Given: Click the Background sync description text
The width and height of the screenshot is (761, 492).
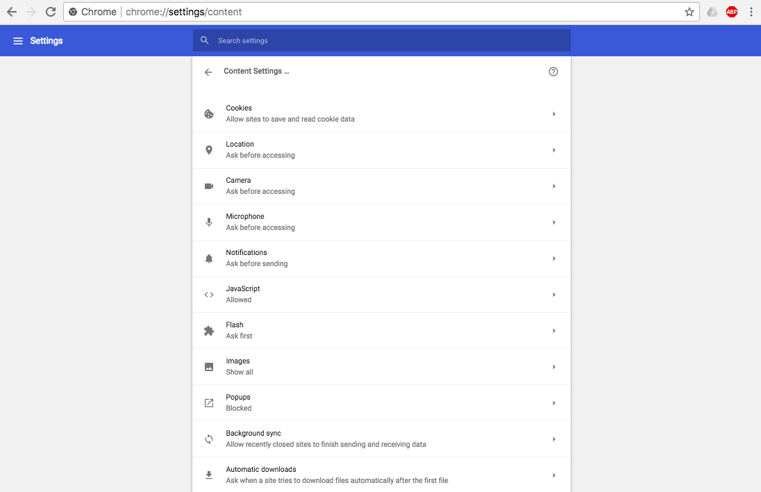Looking at the screenshot, I should [326, 445].
